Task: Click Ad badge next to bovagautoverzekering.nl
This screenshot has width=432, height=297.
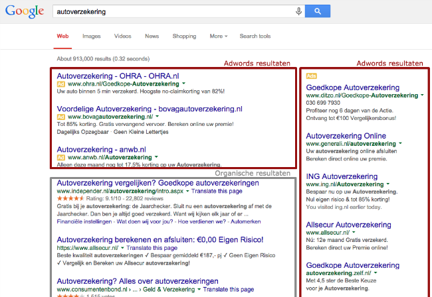Action: (60, 117)
